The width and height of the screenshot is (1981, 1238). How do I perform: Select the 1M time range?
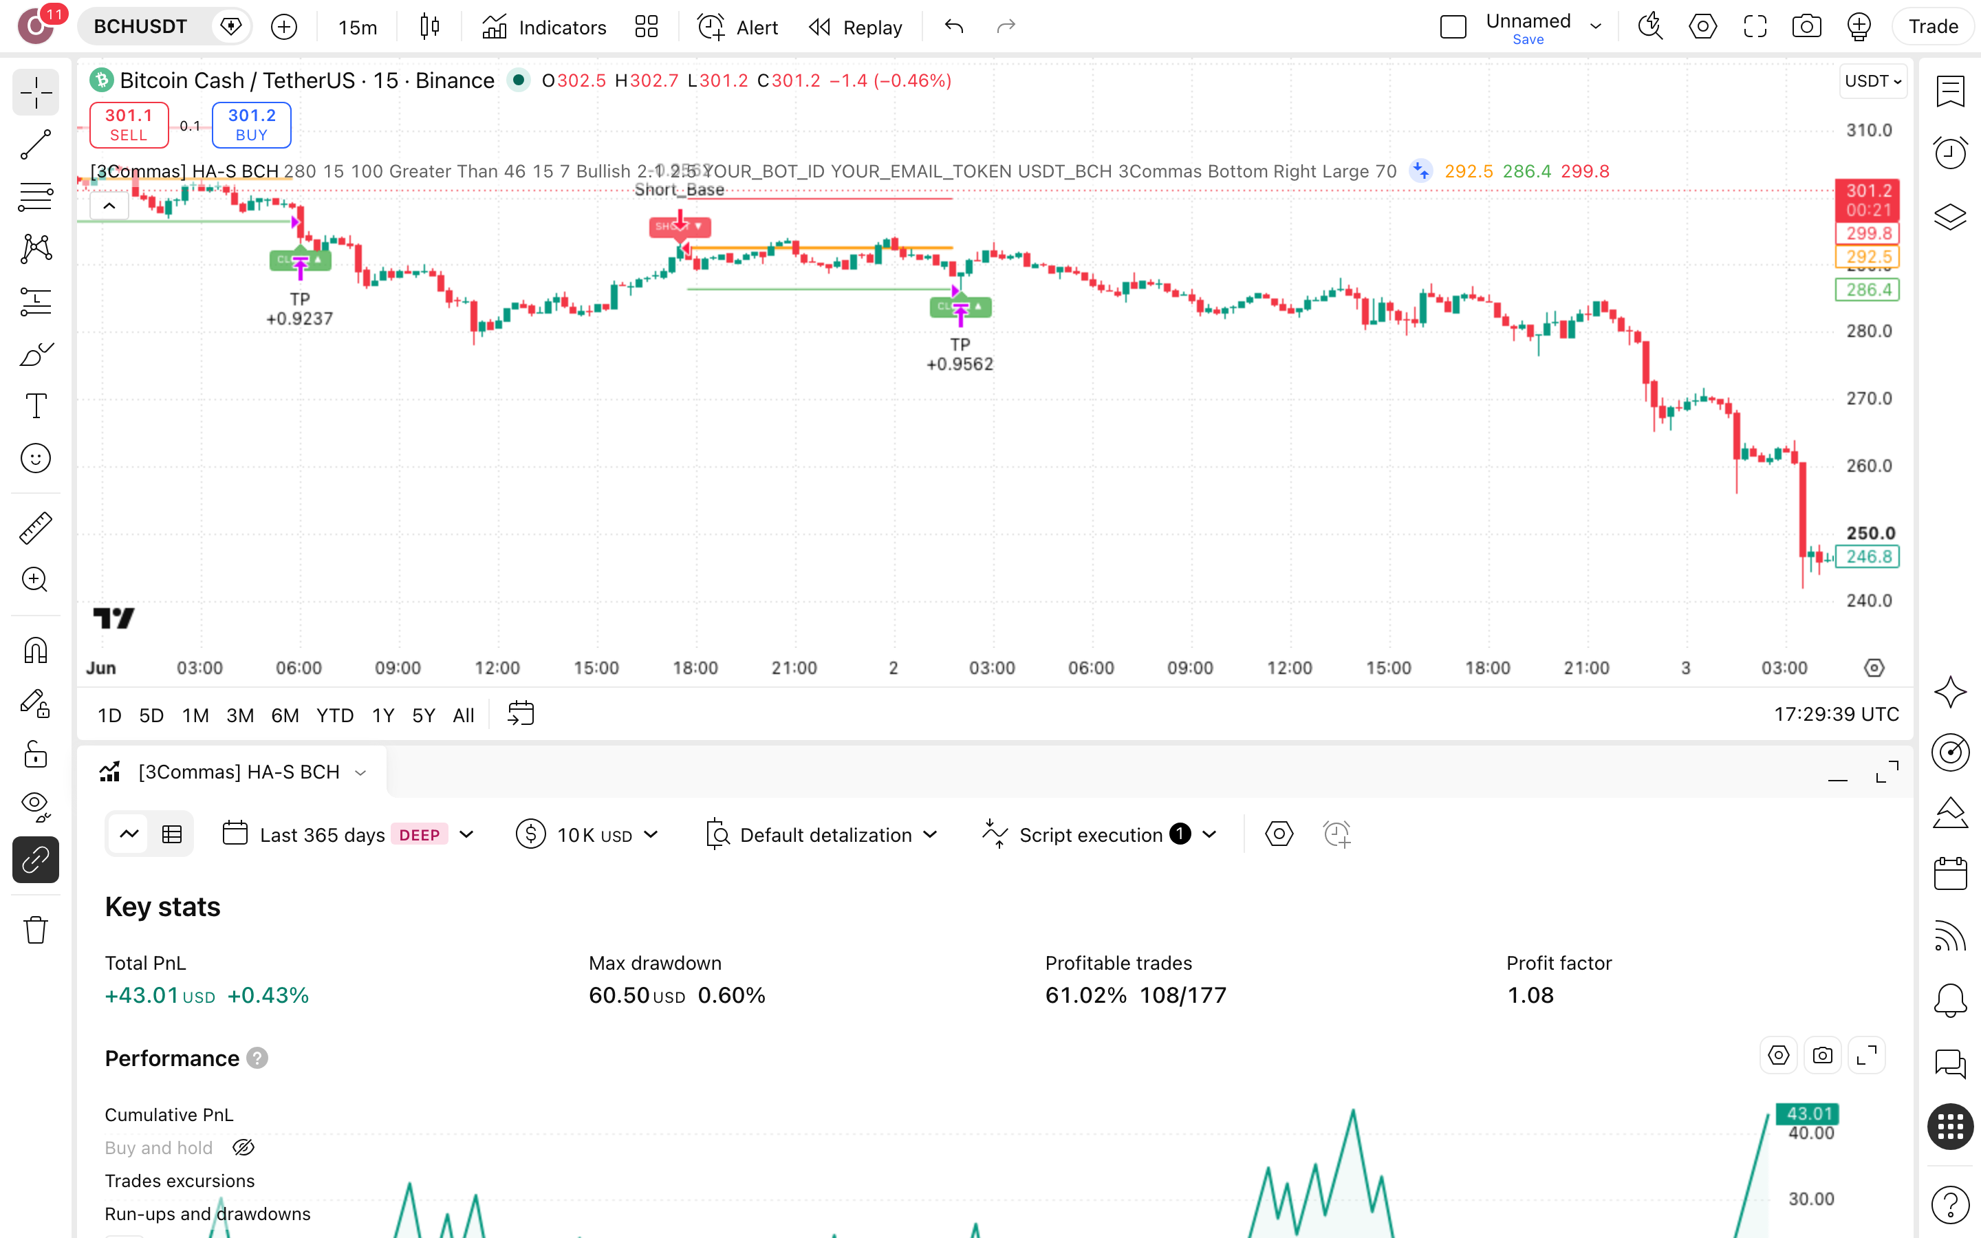(x=195, y=715)
